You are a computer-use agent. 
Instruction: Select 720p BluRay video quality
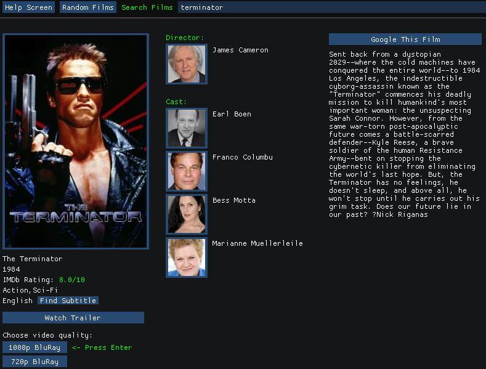34,362
